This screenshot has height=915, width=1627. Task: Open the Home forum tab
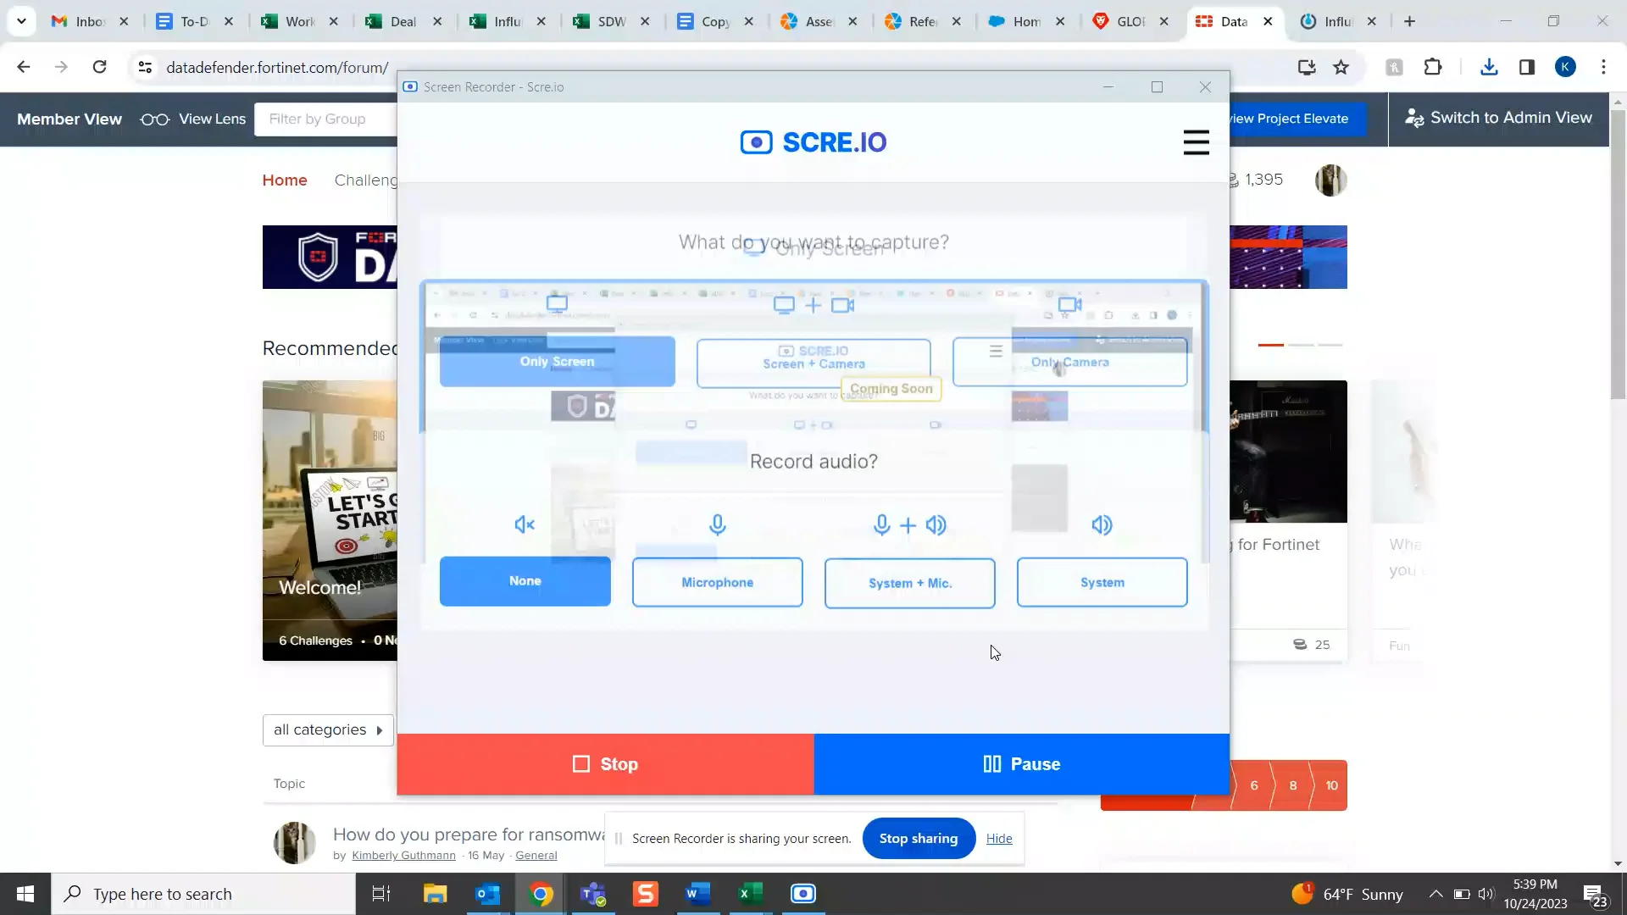click(x=285, y=180)
